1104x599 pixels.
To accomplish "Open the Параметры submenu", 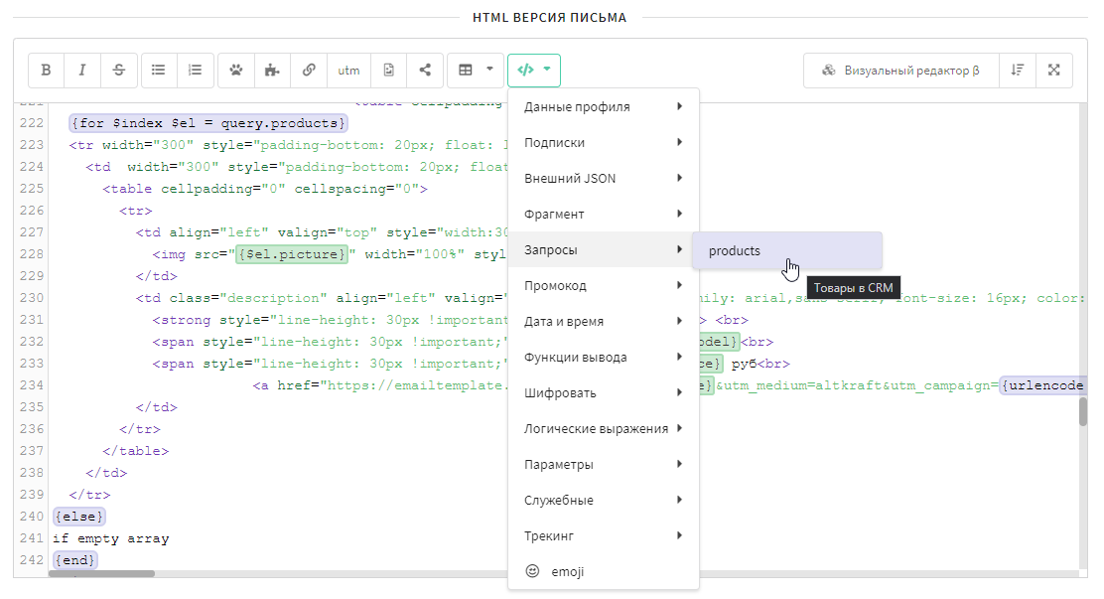I will 604,465.
